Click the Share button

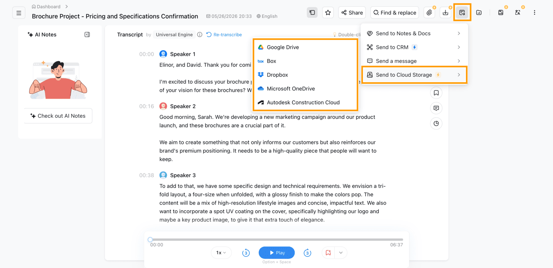(x=352, y=13)
